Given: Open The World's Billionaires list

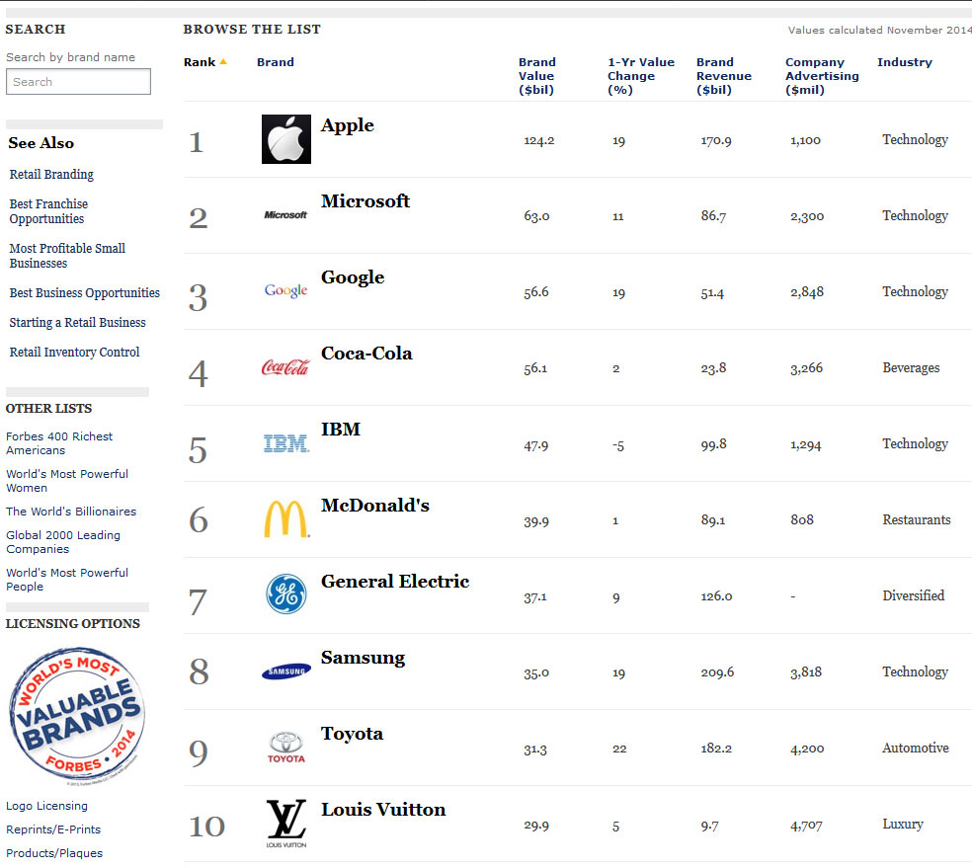Looking at the screenshot, I should 71,512.
